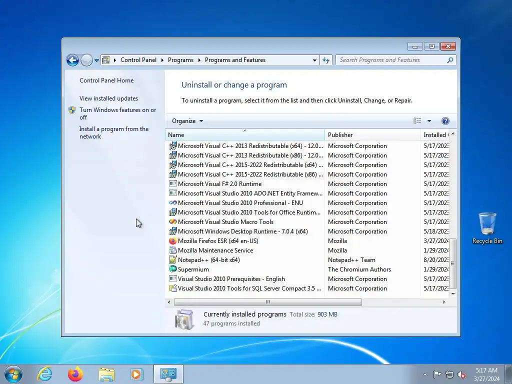
Task: Open View installed updates link
Action: [x=108, y=98]
